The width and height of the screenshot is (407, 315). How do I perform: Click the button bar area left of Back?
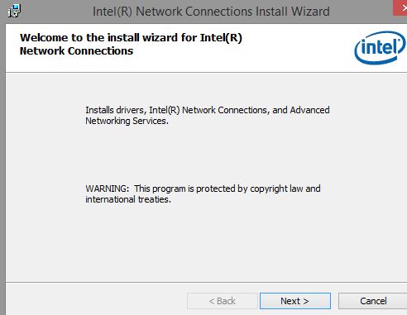tap(97, 300)
